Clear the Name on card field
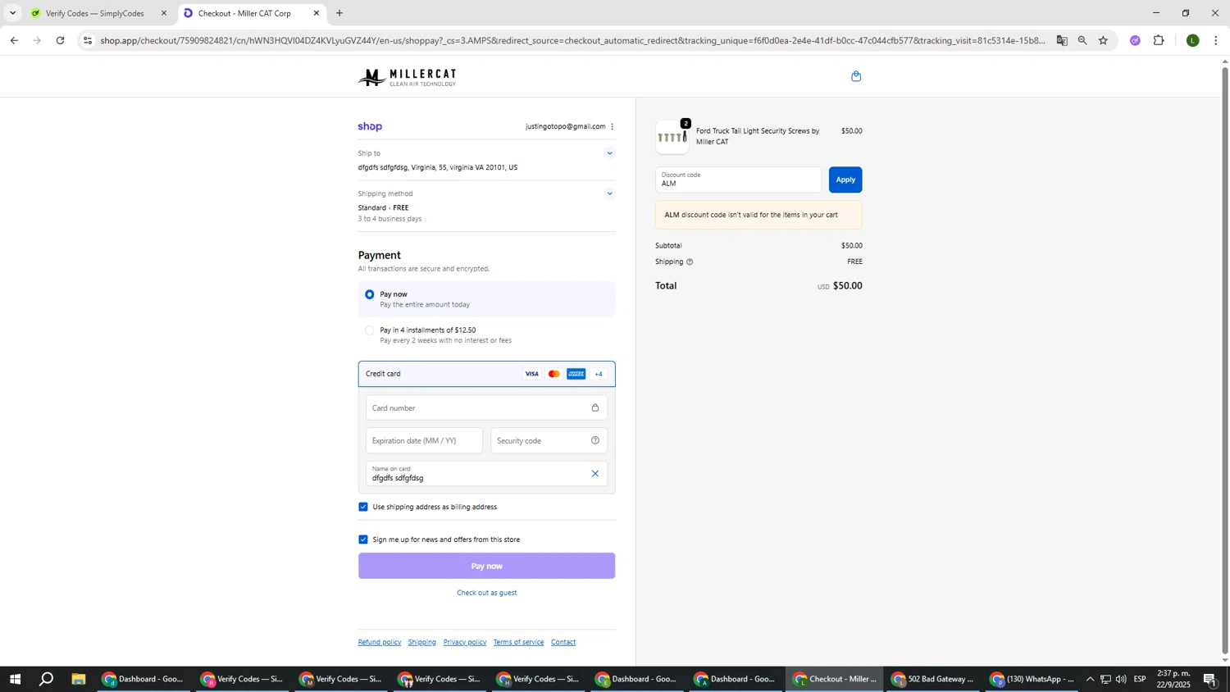The height and width of the screenshot is (692, 1230). click(595, 473)
